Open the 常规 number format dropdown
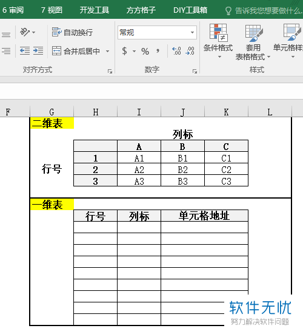The width and height of the screenshot is (303, 334). pos(157,33)
